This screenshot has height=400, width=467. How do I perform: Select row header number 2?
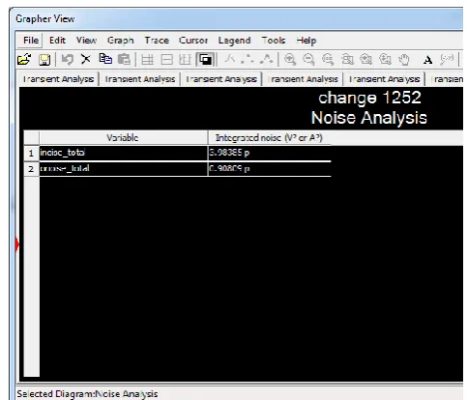point(31,168)
